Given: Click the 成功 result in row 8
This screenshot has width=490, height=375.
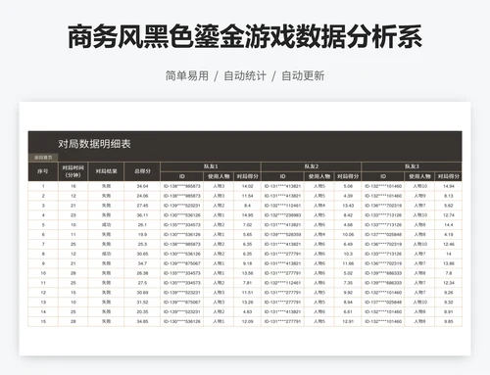Looking at the screenshot, I should tap(106, 254).
